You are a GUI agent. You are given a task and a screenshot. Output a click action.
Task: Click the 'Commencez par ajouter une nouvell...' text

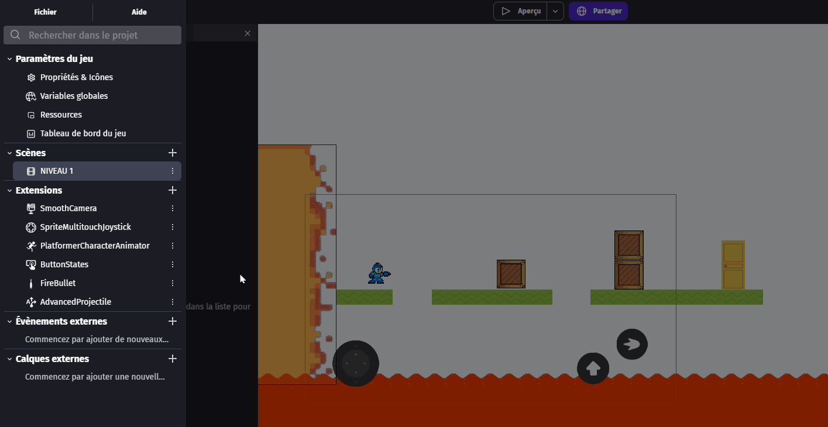coord(95,377)
